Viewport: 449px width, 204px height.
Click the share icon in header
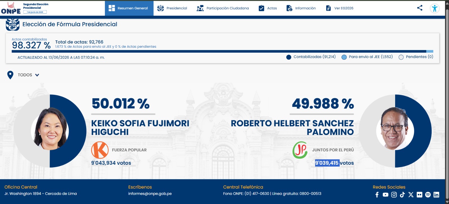(420, 8)
